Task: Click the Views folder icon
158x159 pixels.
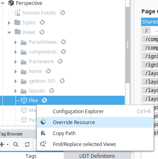Action: (x=17, y=32)
